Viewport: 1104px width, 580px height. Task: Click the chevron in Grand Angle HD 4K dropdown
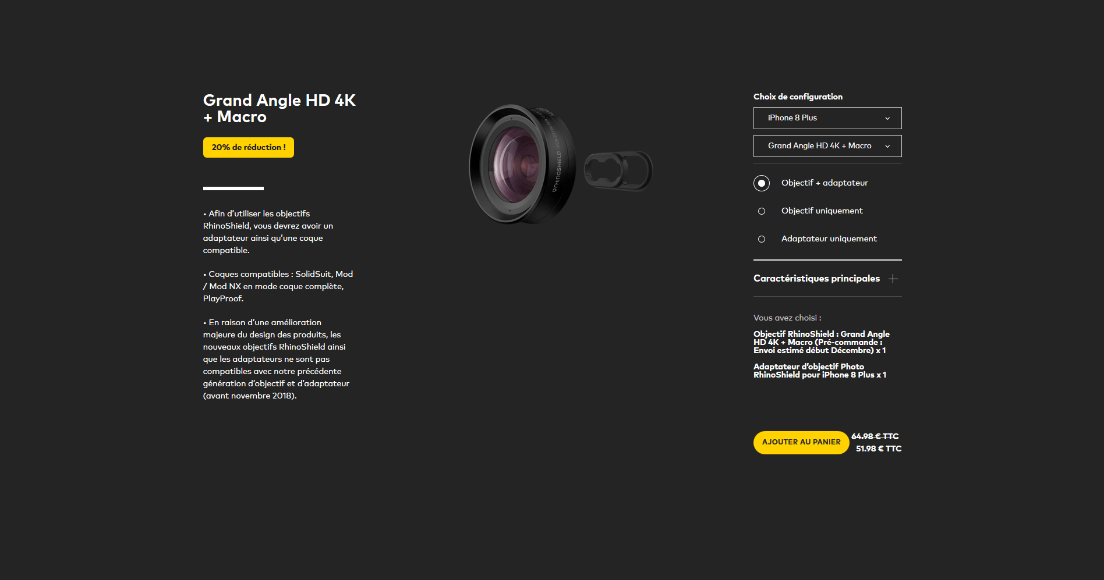tap(887, 146)
